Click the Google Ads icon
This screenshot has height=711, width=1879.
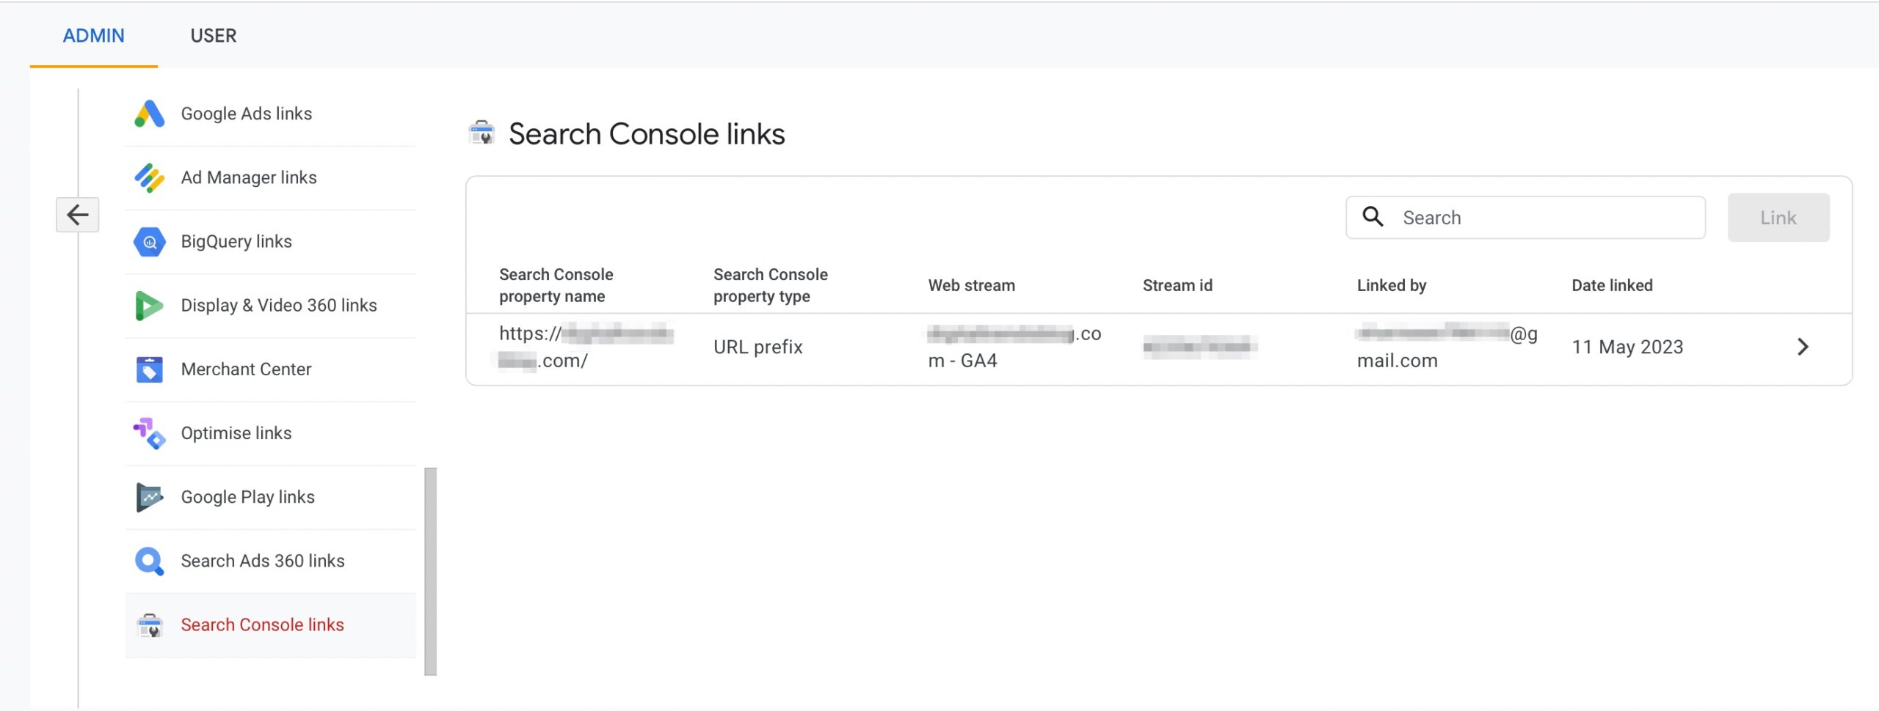click(x=150, y=114)
